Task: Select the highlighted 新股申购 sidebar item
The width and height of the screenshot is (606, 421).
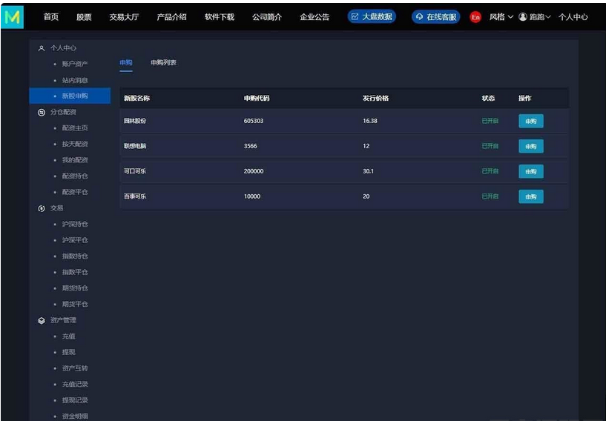Action: [x=70, y=96]
